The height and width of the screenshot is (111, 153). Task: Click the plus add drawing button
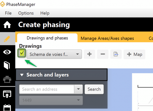(x=89, y=54)
